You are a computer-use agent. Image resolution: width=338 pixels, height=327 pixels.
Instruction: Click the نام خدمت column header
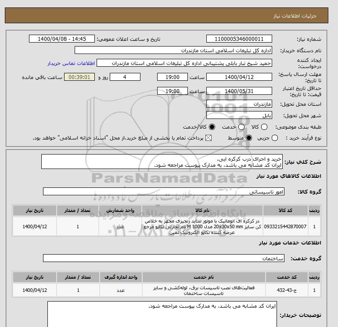pos(204,277)
